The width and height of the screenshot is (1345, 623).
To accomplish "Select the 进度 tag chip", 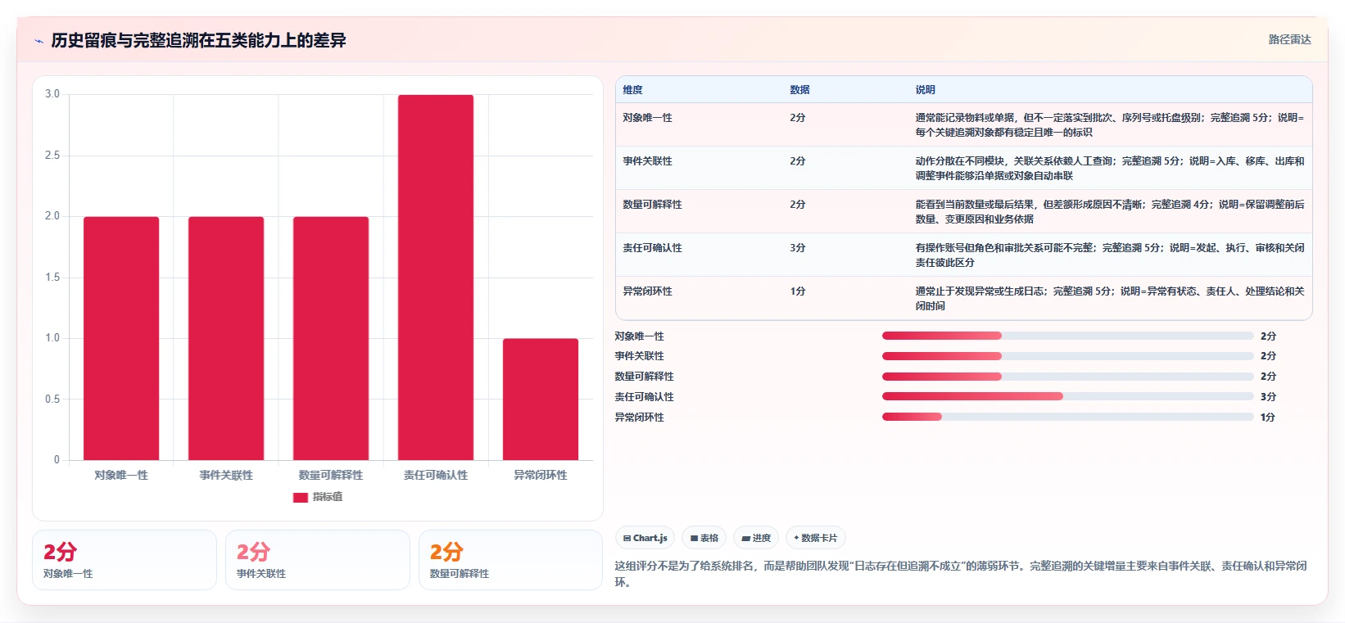I will click(x=756, y=538).
